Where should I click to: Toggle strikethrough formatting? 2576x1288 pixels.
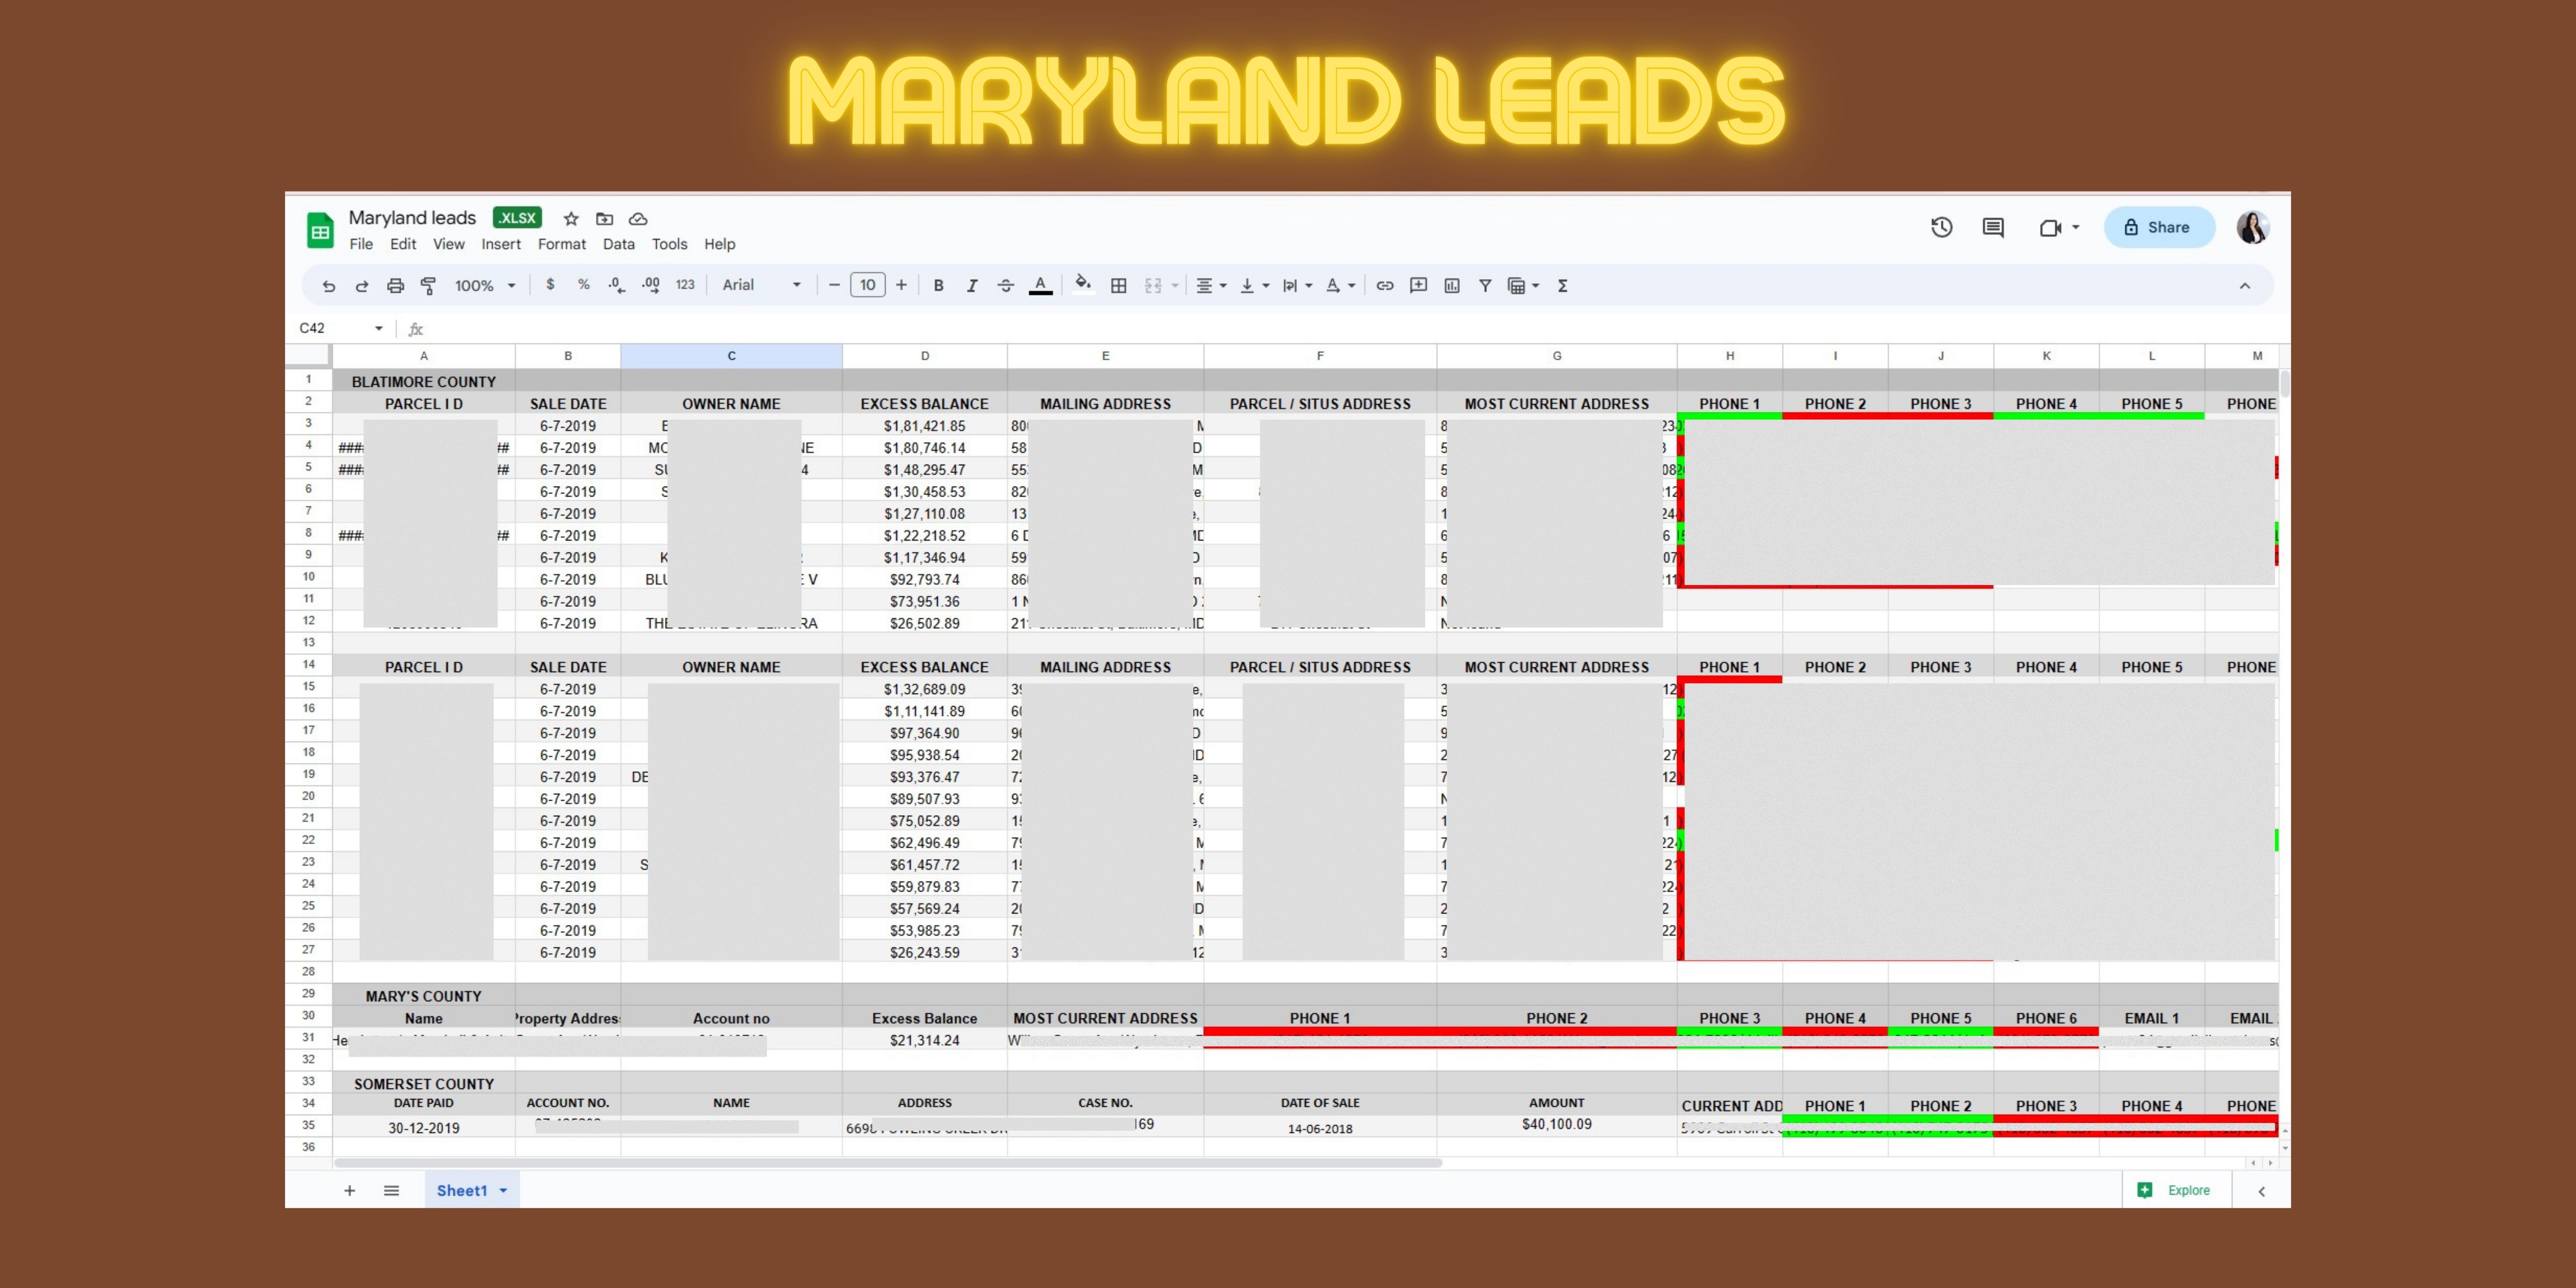[1005, 286]
